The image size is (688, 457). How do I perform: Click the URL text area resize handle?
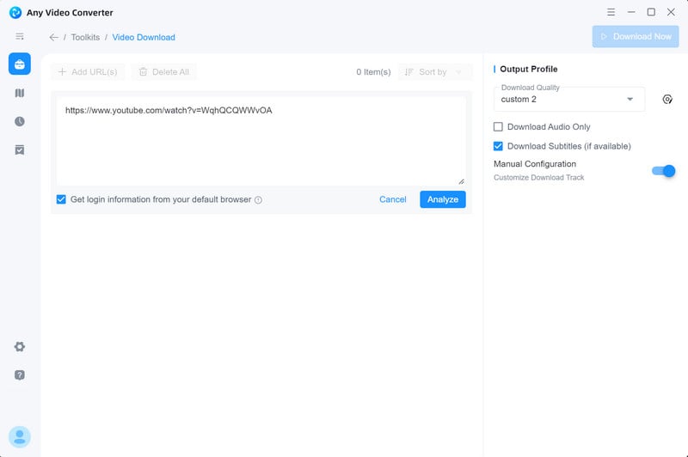click(x=461, y=181)
